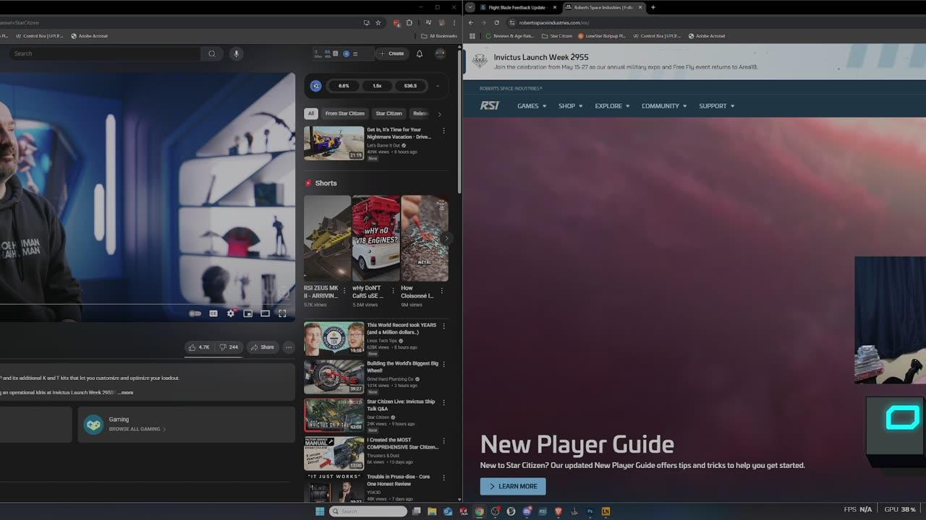The width and height of the screenshot is (926, 520).
Task: Open the EXPLORE dropdown menu
Action: (612, 106)
